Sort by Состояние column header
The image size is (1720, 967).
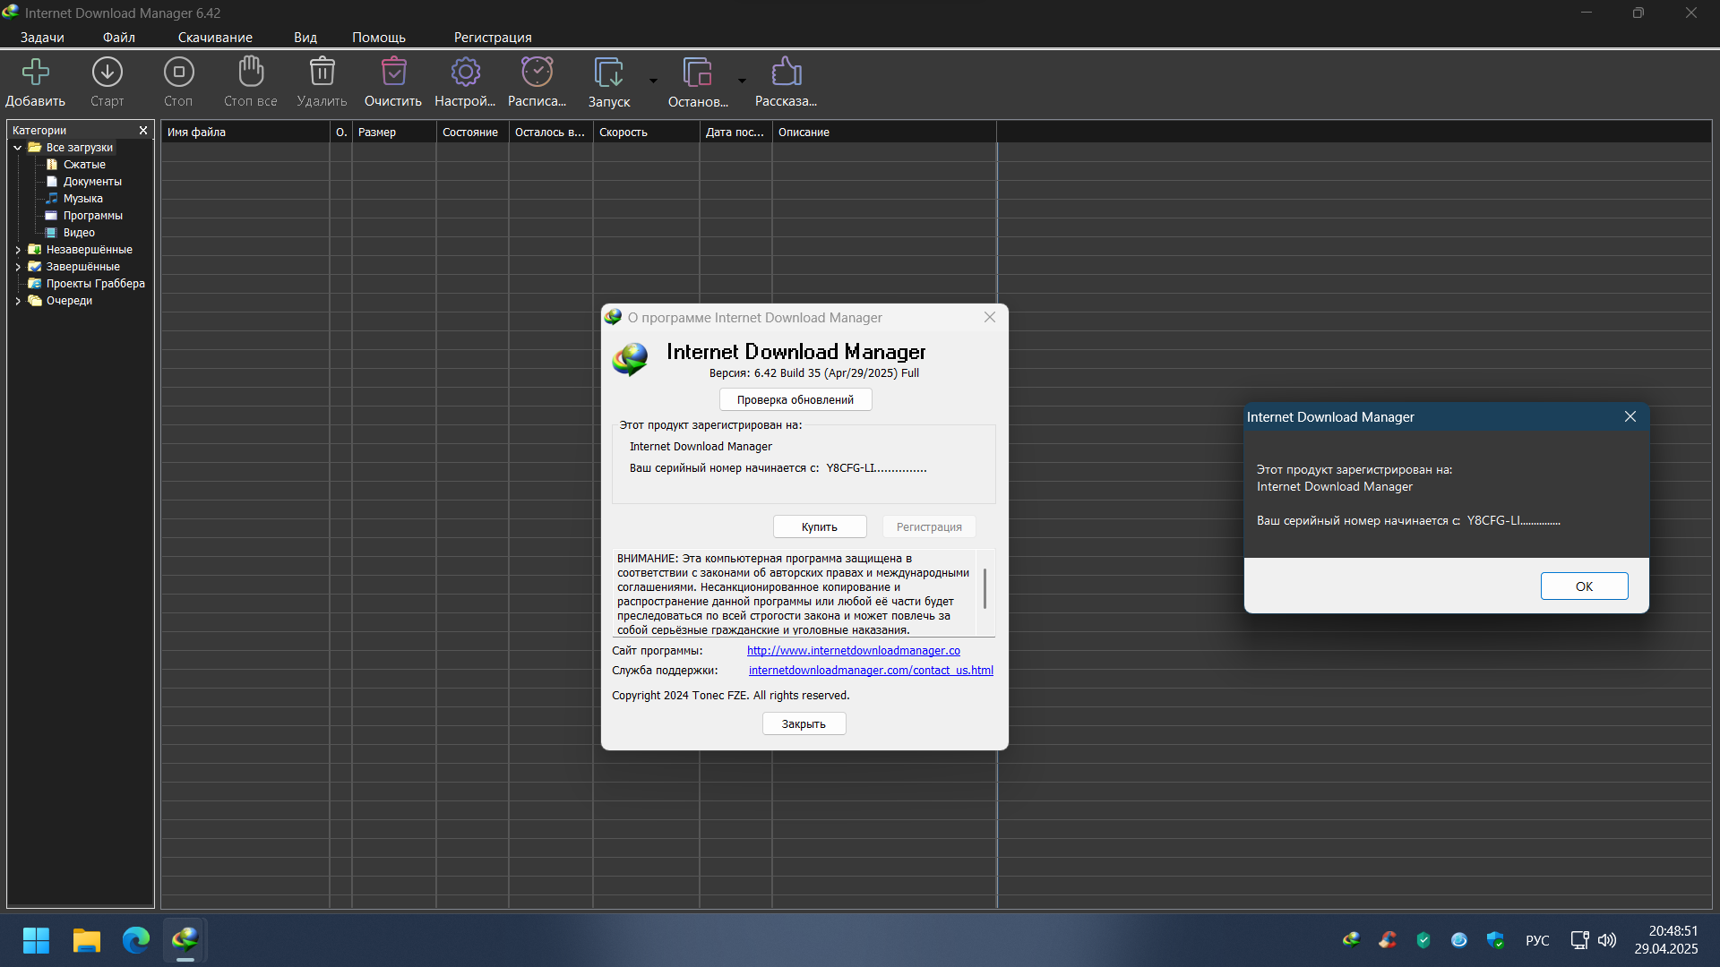pyautogui.click(x=472, y=133)
